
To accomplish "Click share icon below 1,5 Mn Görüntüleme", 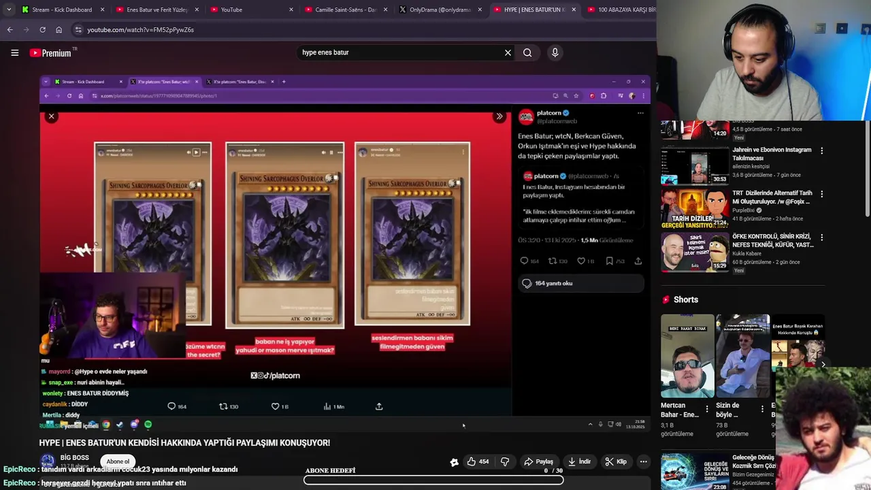I will (x=638, y=261).
